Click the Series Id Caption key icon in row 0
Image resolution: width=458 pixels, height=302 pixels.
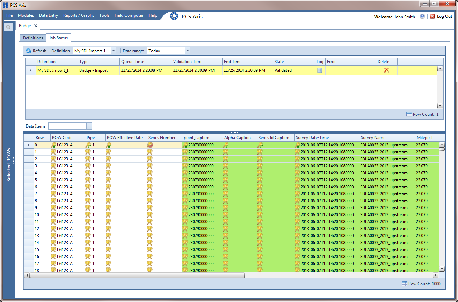pyautogui.click(x=260, y=145)
